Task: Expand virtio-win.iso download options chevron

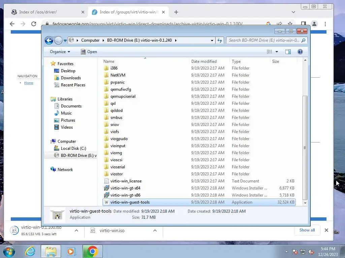Action: [155, 230]
